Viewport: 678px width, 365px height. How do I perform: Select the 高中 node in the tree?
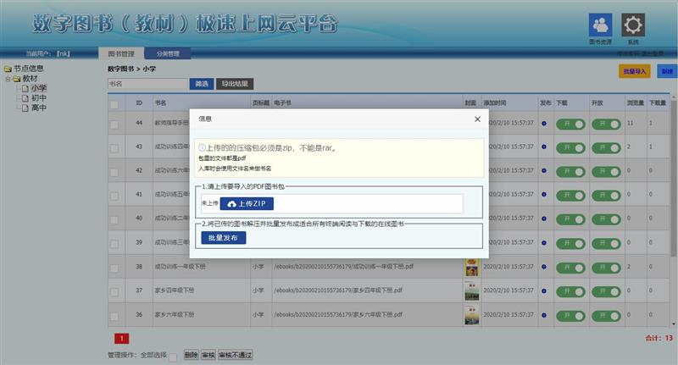(x=39, y=108)
